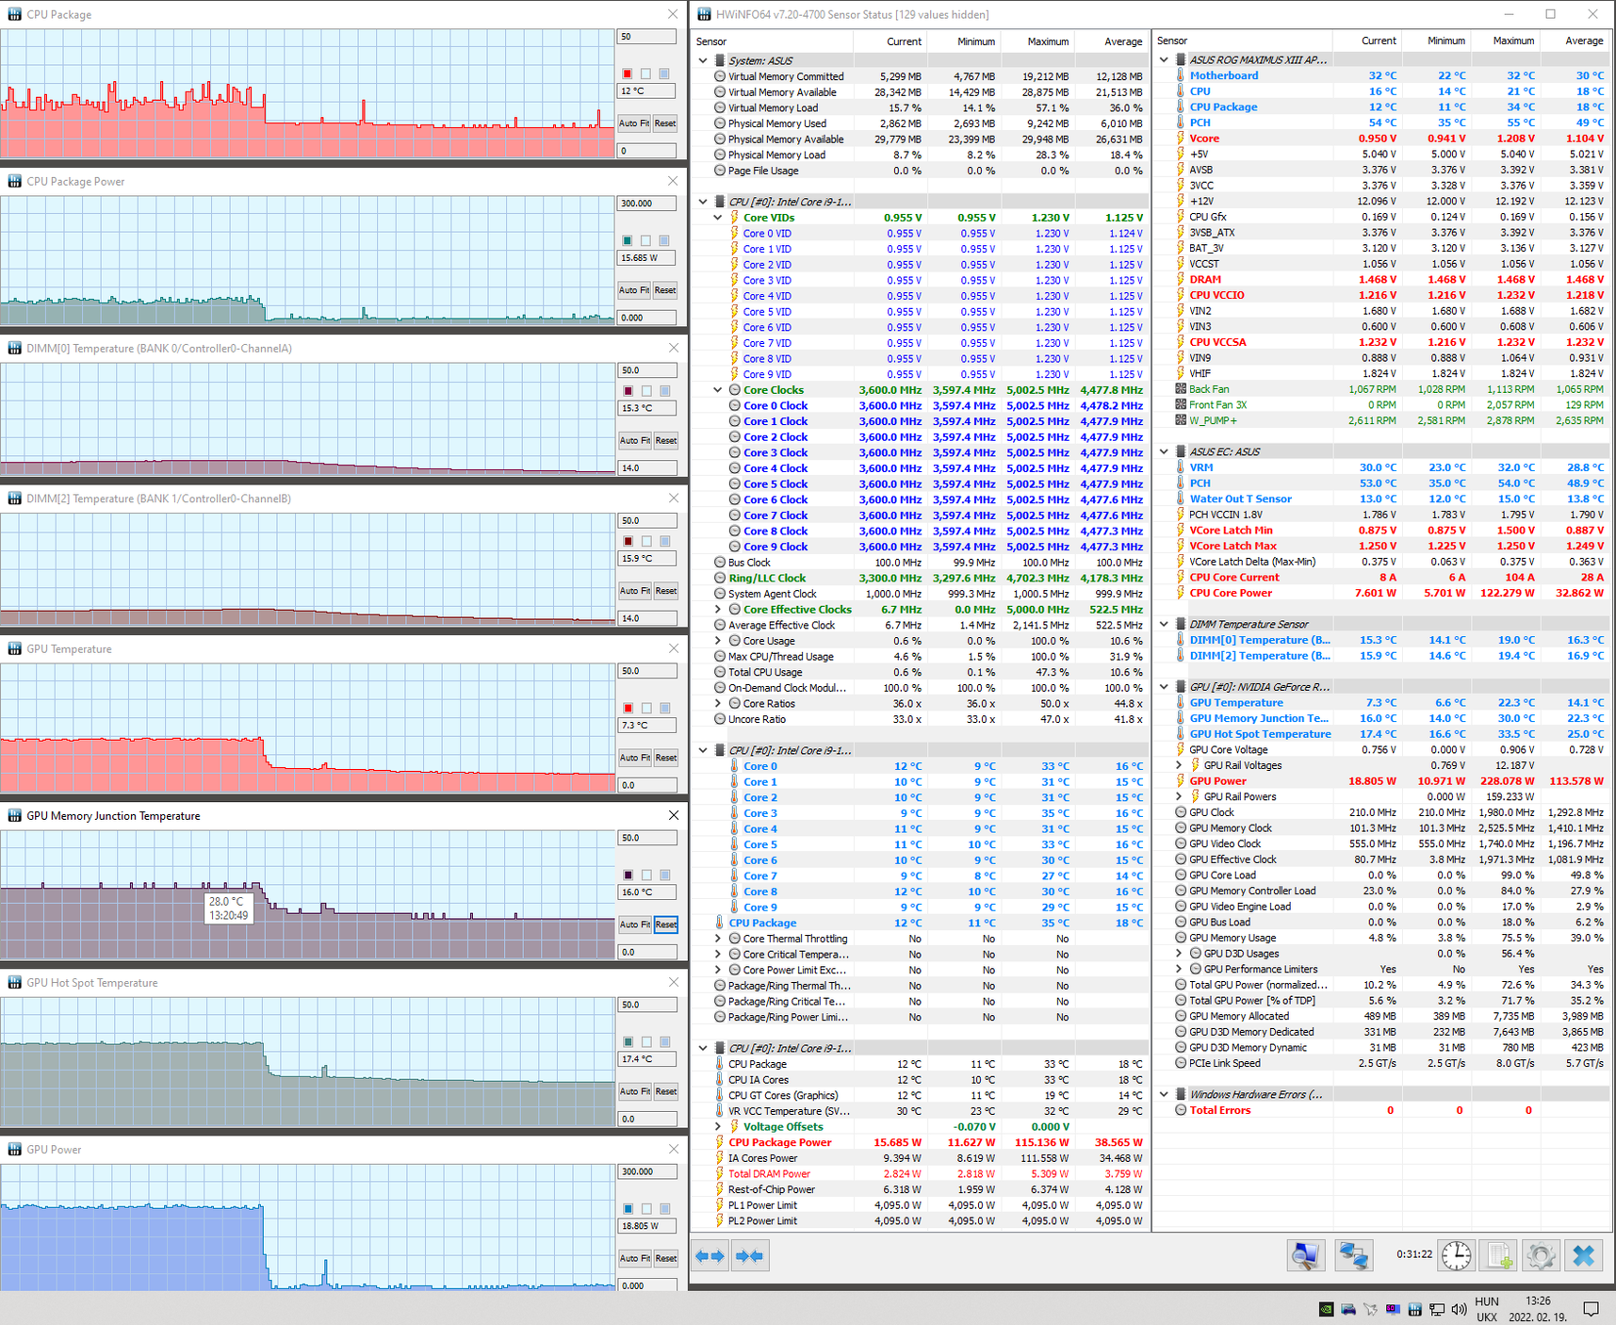Click the Virtual Memory Committed row icon
This screenshot has width=1616, height=1325.
coord(720,76)
